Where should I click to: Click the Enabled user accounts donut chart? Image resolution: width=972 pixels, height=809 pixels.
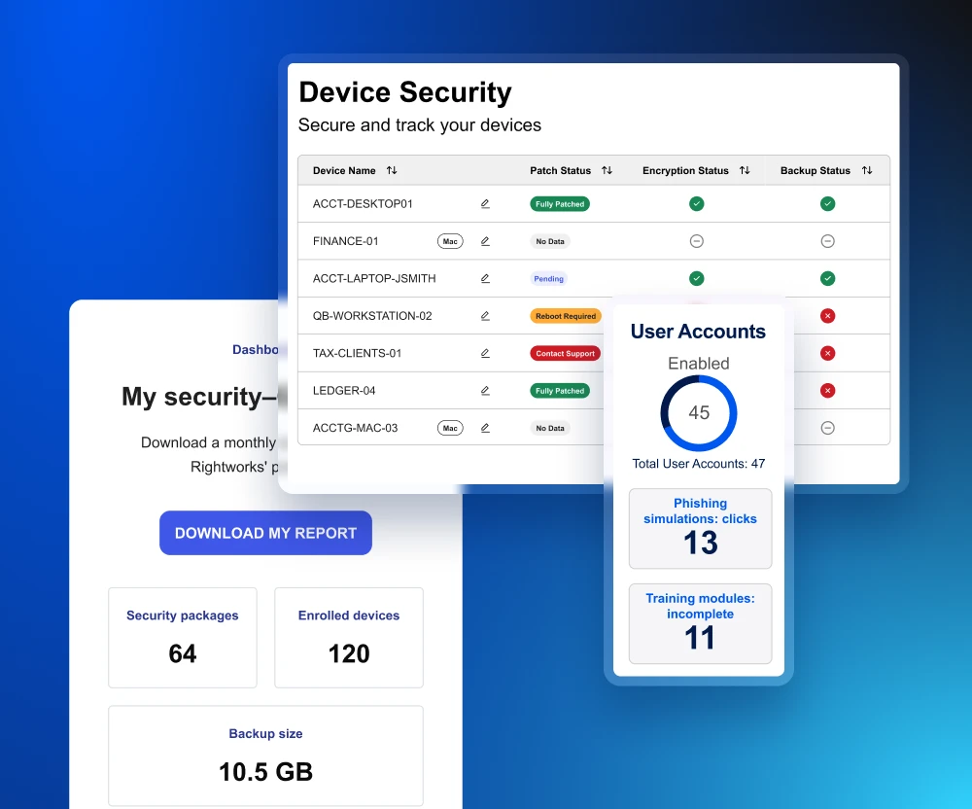click(699, 412)
